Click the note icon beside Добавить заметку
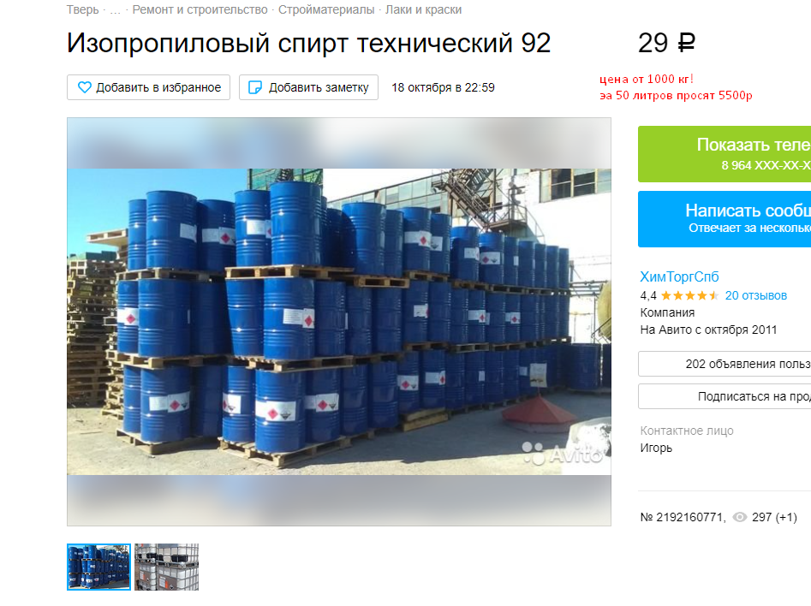The width and height of the screenshot is (811, 606). (x=255, y=87)
